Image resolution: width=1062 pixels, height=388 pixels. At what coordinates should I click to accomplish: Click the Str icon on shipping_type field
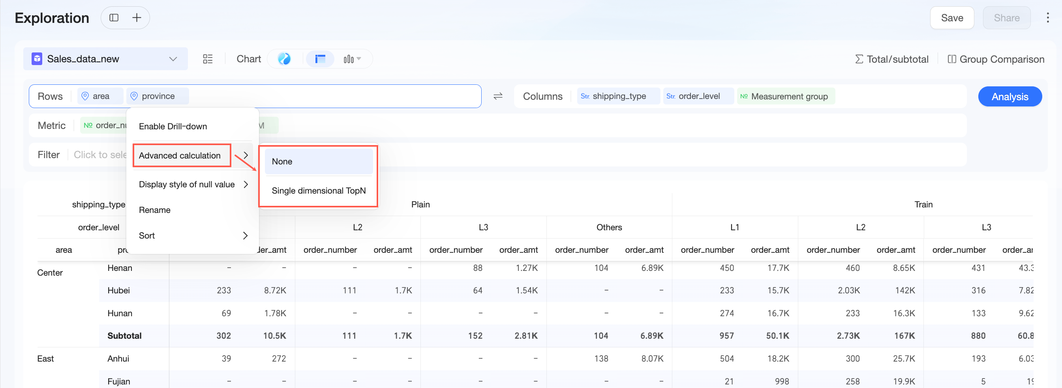585,96
